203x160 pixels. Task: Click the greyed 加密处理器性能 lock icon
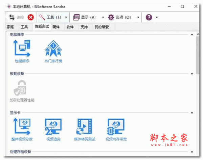click(20, 88)
